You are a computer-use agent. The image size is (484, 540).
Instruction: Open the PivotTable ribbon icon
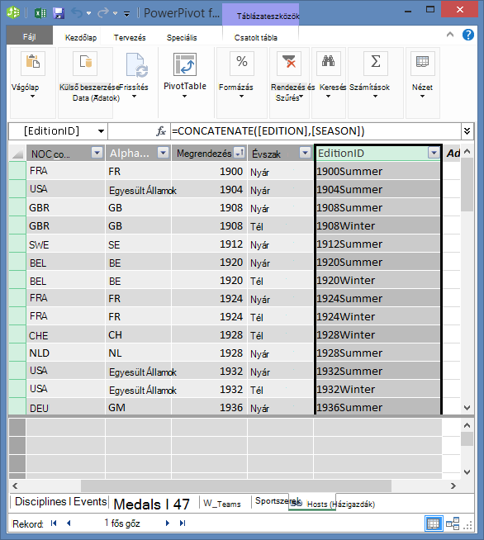coord(185,64)
